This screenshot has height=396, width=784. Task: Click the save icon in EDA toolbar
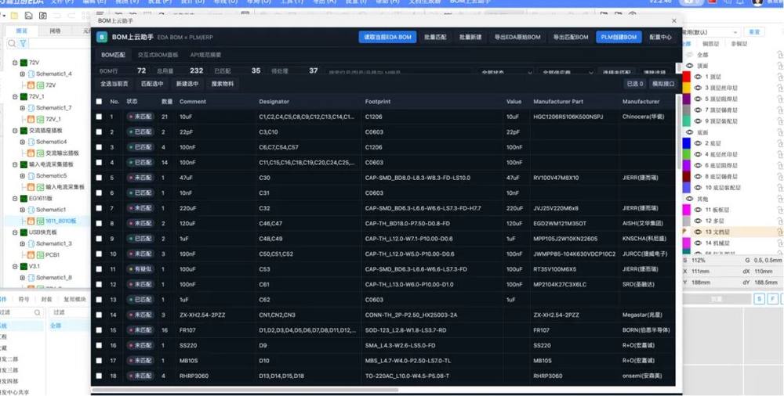point(28,16)
